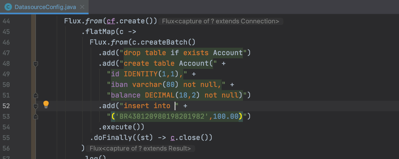Click line number 44 in the gutter
Screen dimensions: 399x159
6,21
